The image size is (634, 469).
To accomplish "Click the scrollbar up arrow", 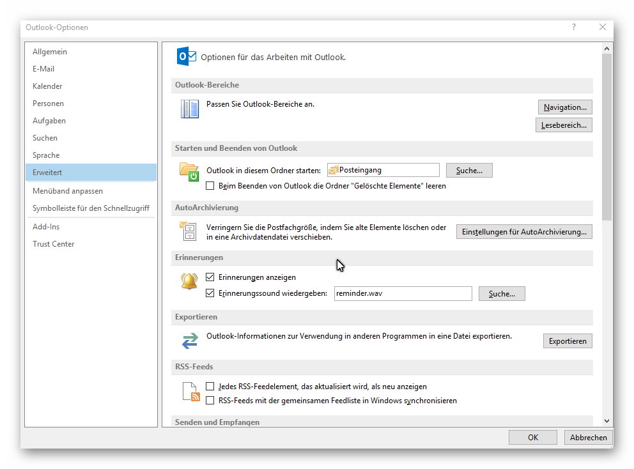I will tap(607, 49).
